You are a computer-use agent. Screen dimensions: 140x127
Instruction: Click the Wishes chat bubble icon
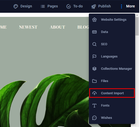coord(94,118)
